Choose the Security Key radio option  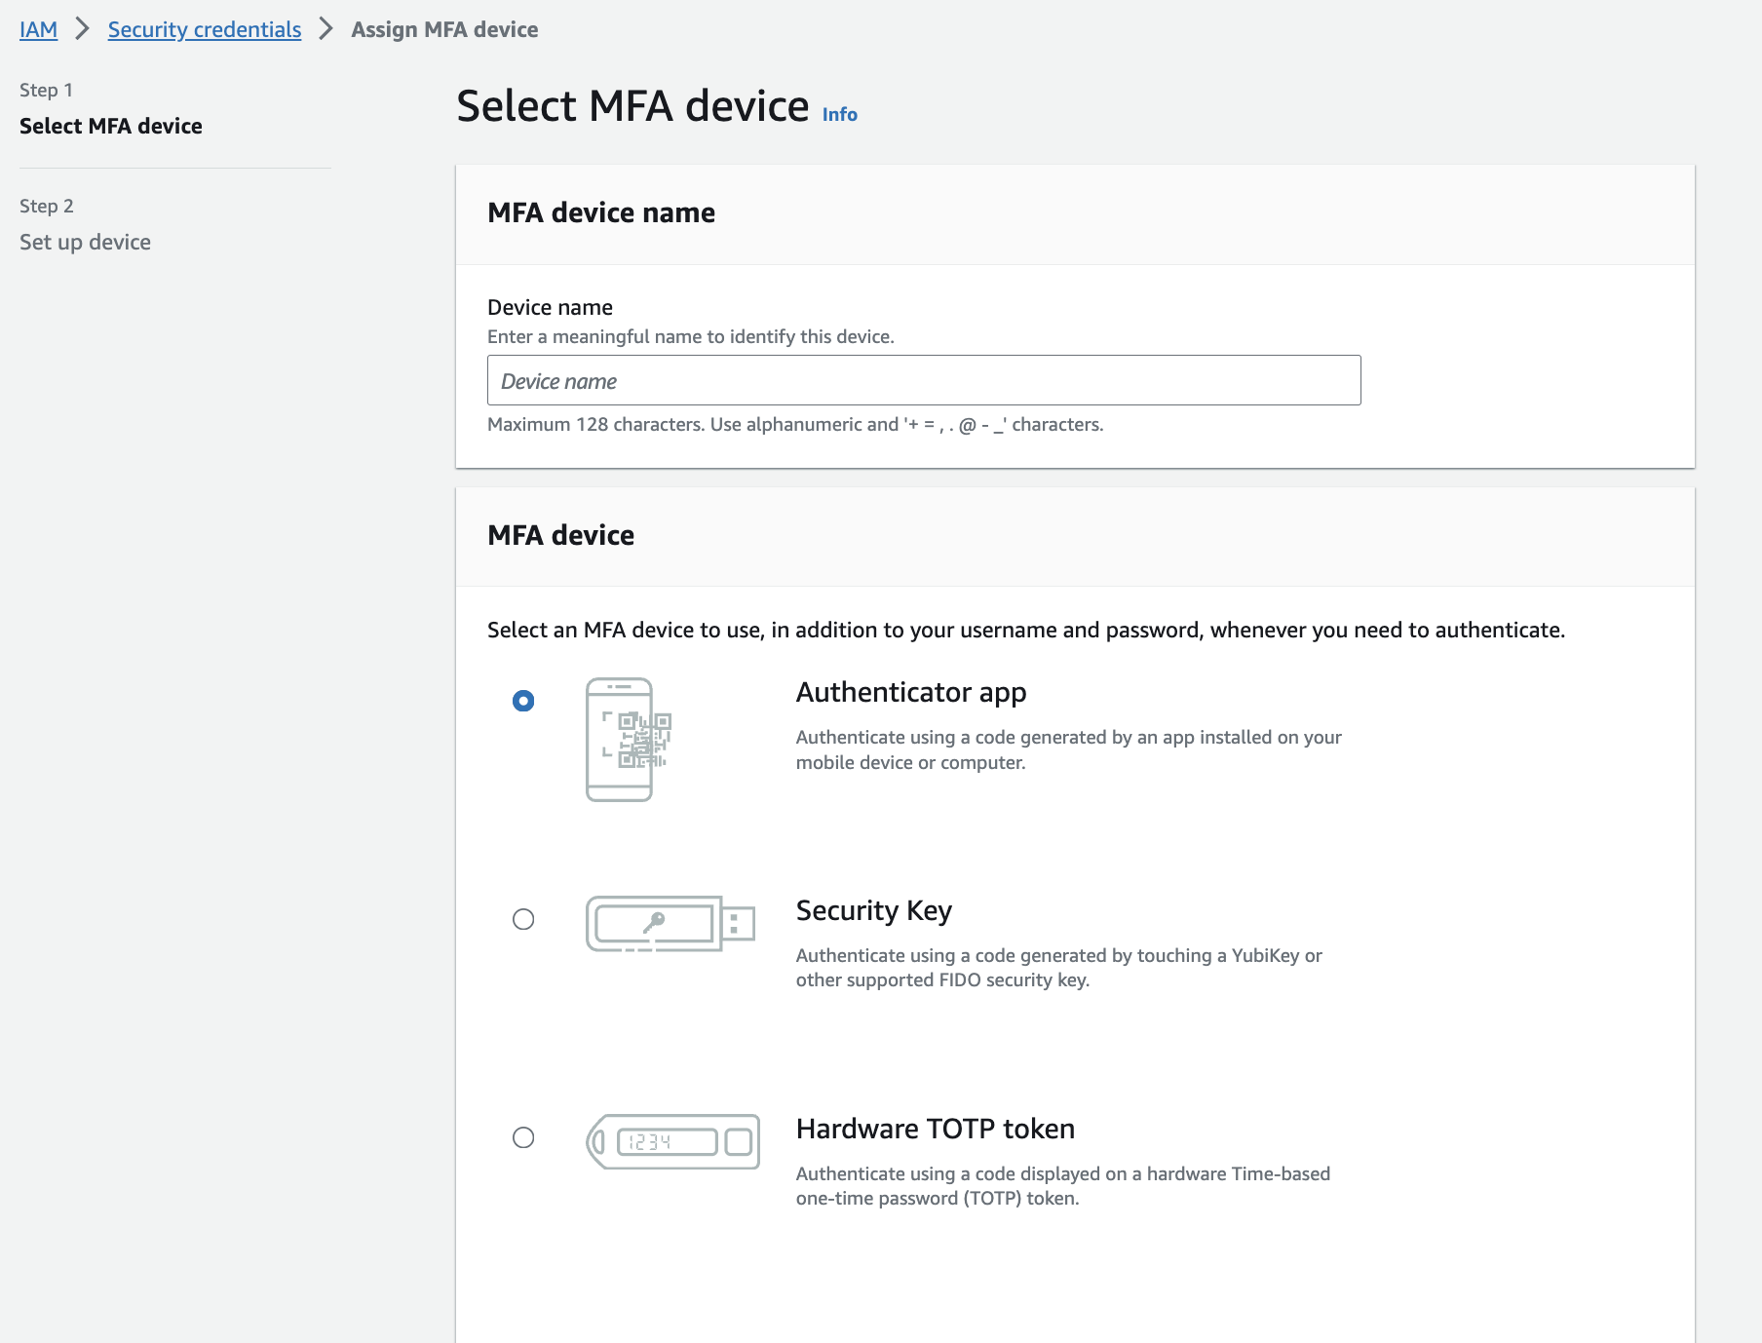coord(523,919)
